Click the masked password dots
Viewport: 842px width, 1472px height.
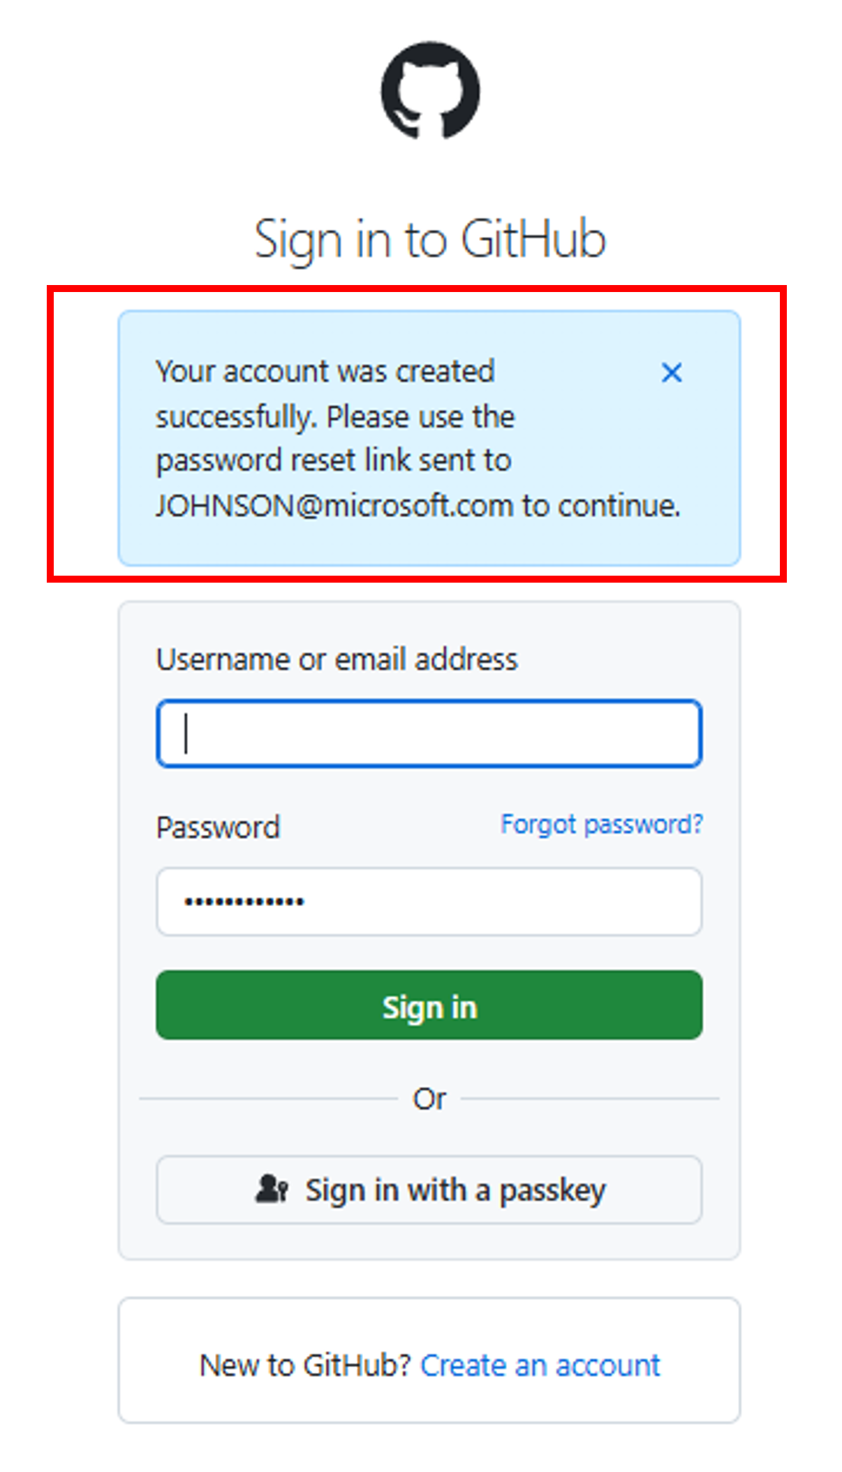[244, 901]
